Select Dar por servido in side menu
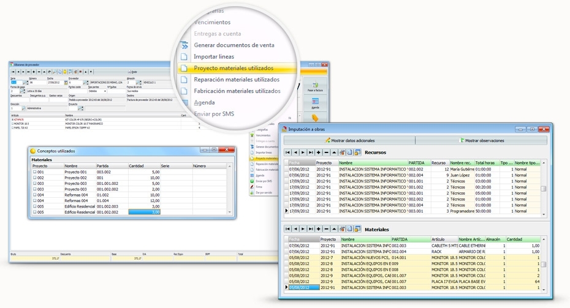 (264, 192)
